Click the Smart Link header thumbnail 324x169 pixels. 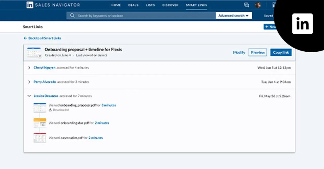(34, 52)
